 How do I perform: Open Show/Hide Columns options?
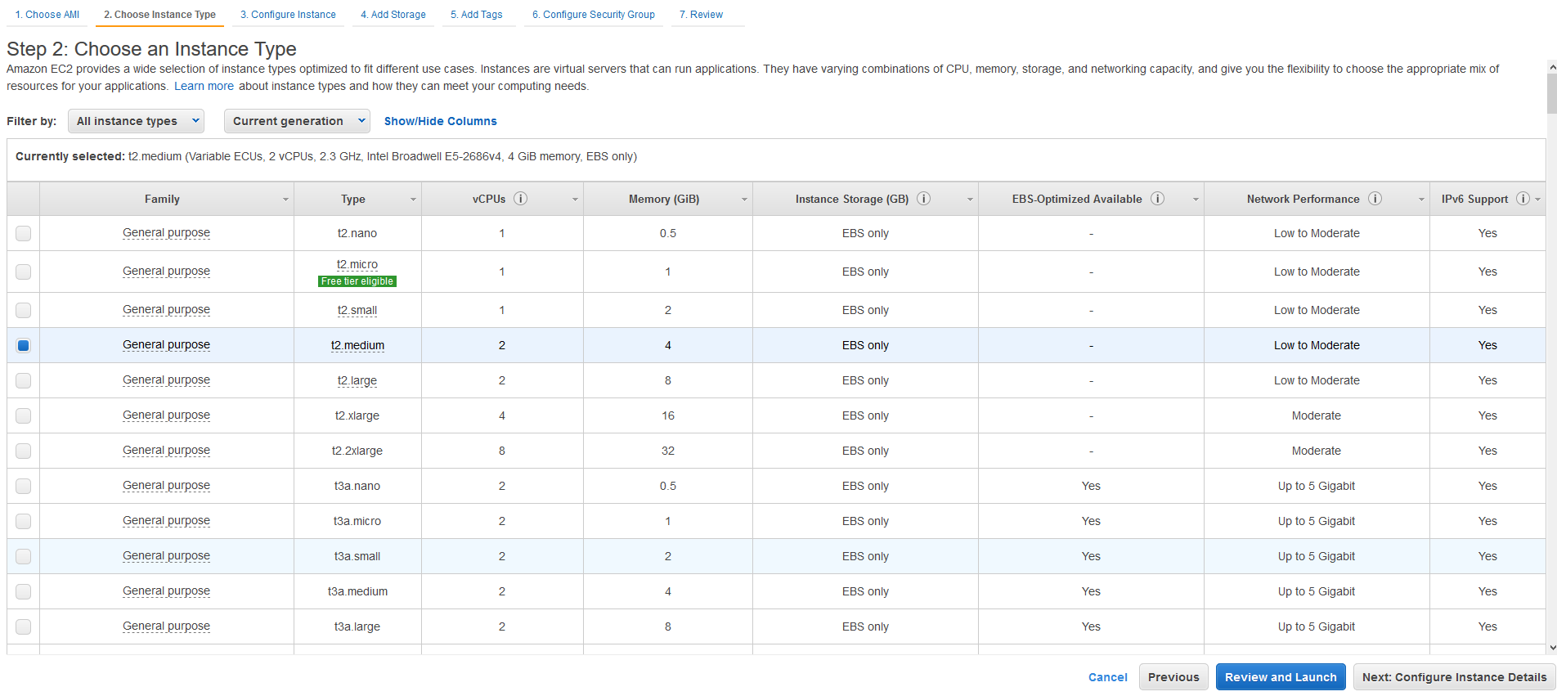pos(440,121)
